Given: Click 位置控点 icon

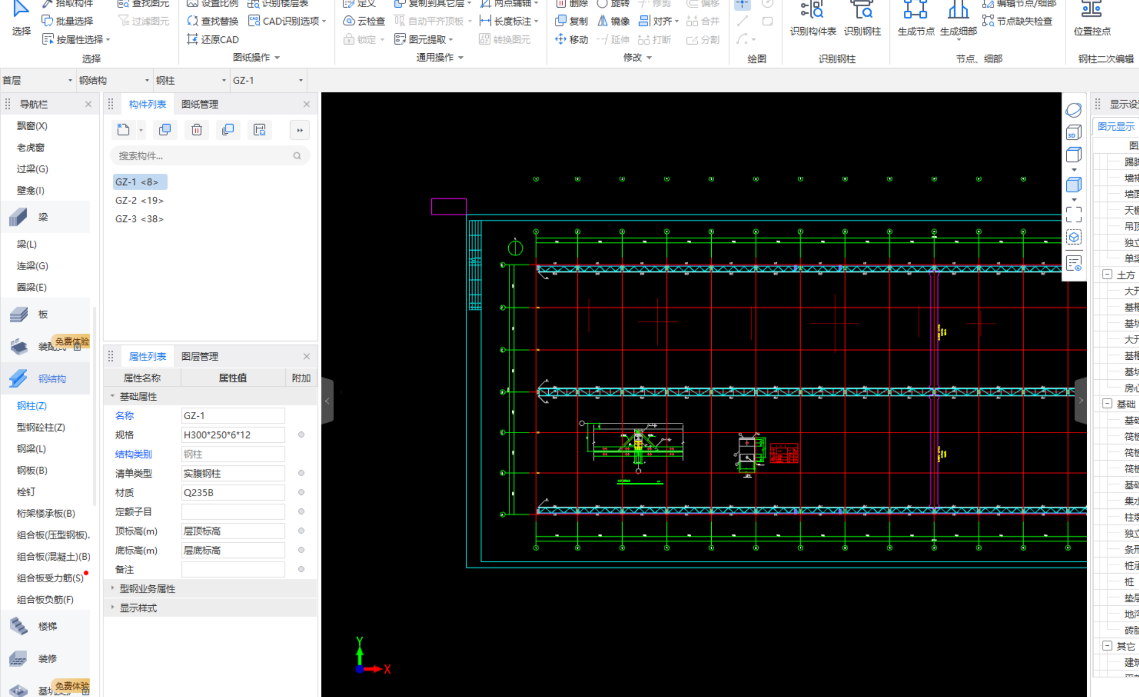Looking at the screenshot, I should click(x=1092, y=18).
